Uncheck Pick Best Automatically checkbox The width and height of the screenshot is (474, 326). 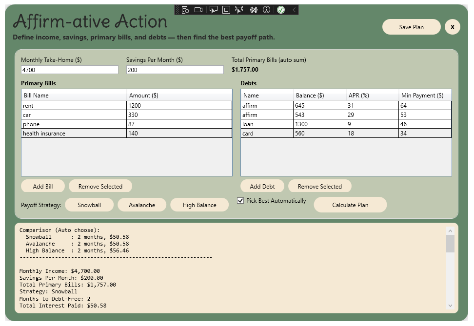[240, 201]
